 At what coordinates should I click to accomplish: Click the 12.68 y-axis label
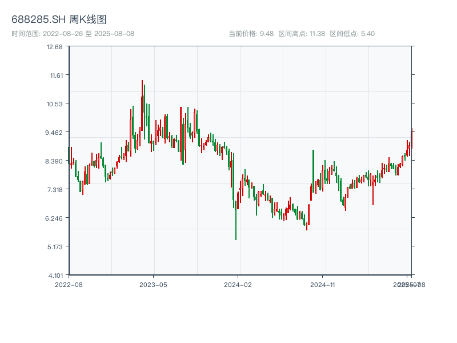coord(55,46)
